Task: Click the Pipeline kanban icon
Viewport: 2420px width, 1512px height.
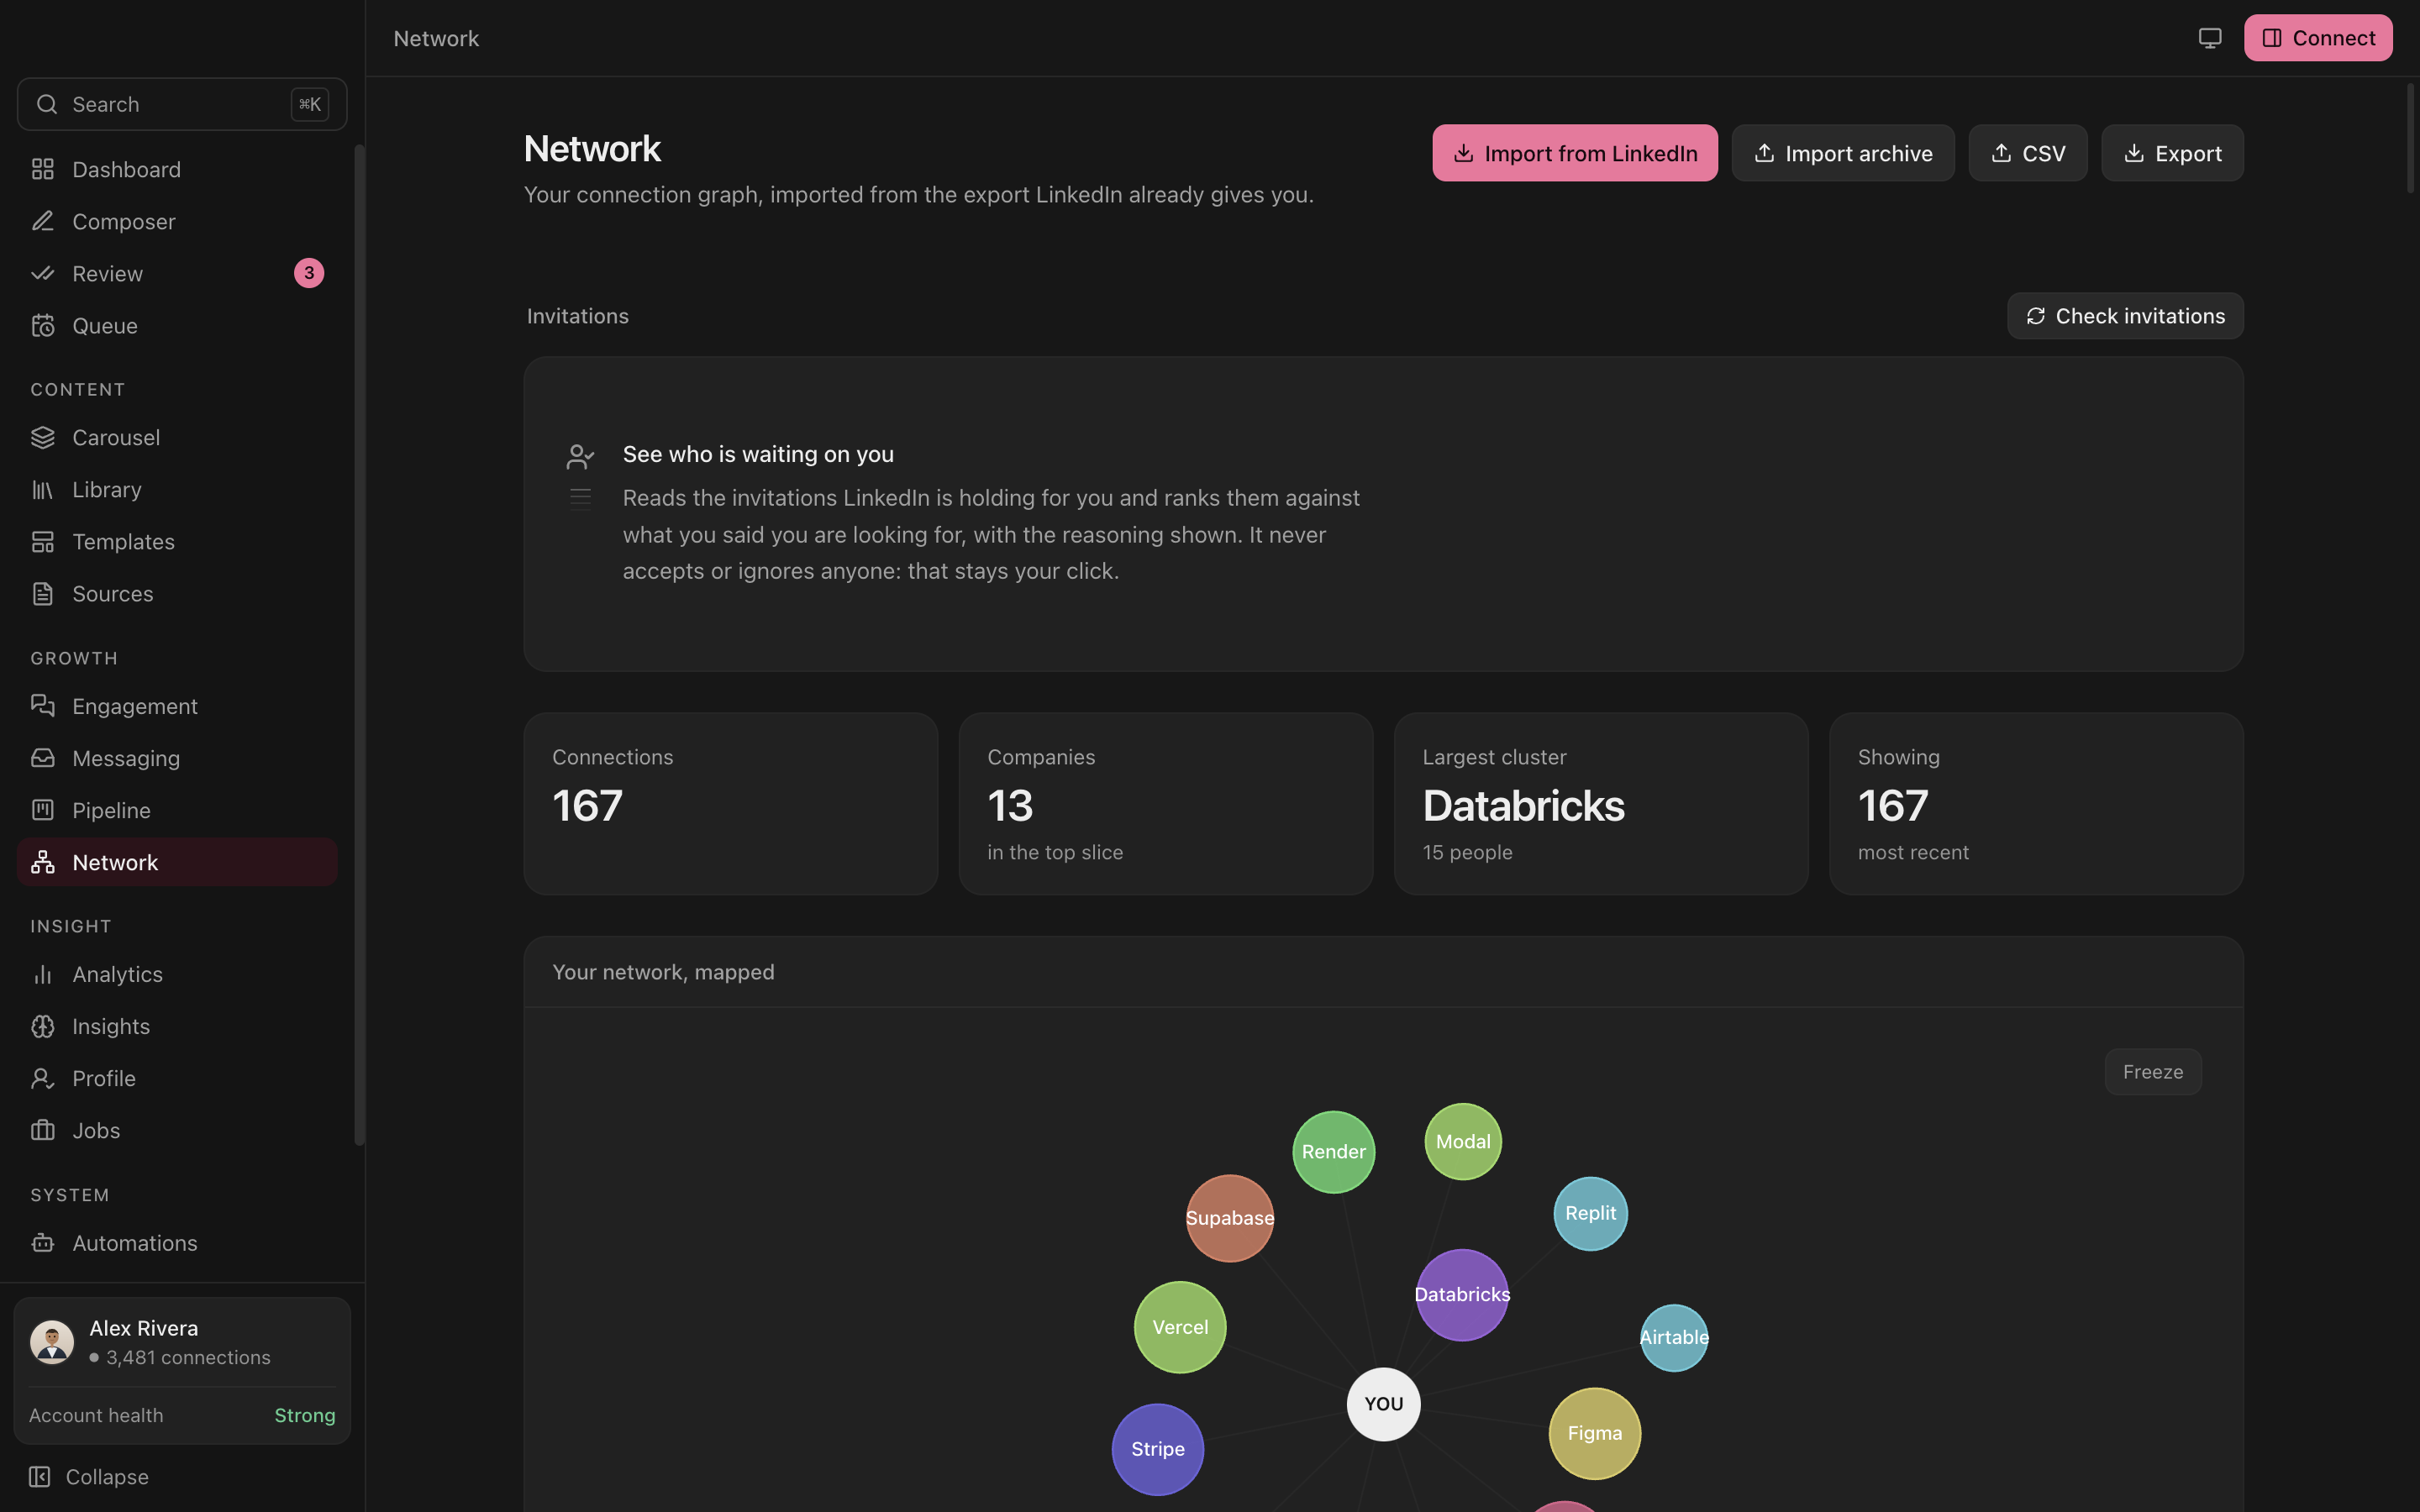Action: click(x=42, y=810)
